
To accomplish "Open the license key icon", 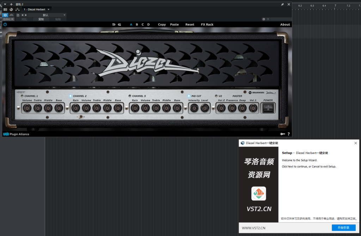I will pyautogui.click(x=282, y=134).
